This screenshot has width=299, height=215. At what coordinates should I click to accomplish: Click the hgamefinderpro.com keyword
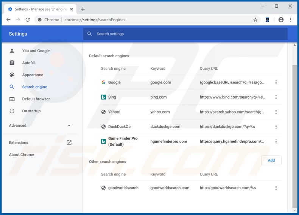168,141
